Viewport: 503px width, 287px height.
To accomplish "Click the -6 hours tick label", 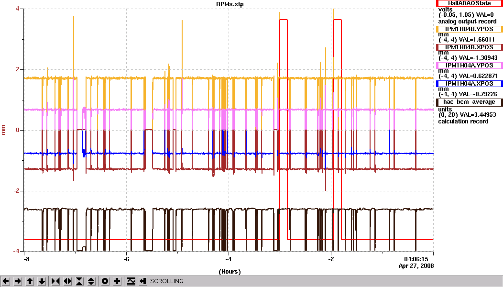I will [x=127, y=259].
